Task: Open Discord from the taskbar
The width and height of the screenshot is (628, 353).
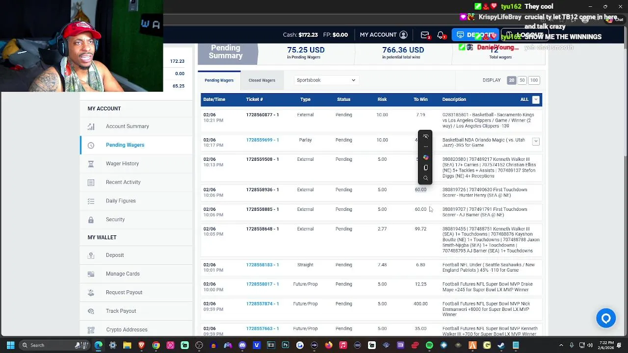Action: coord(242,345)
